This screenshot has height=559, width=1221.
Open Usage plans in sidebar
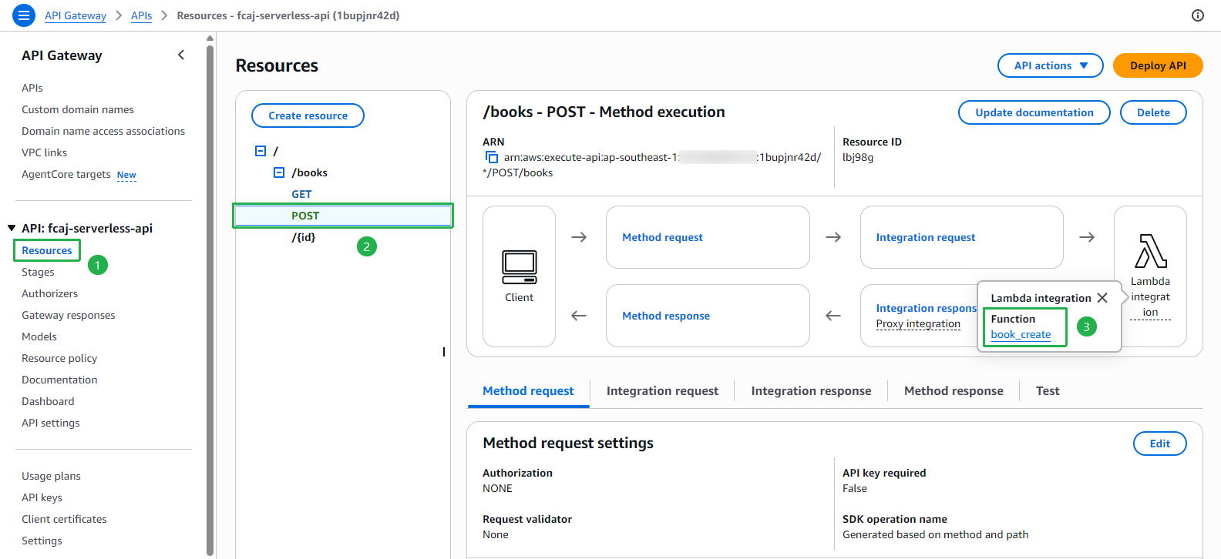point(51,476)
